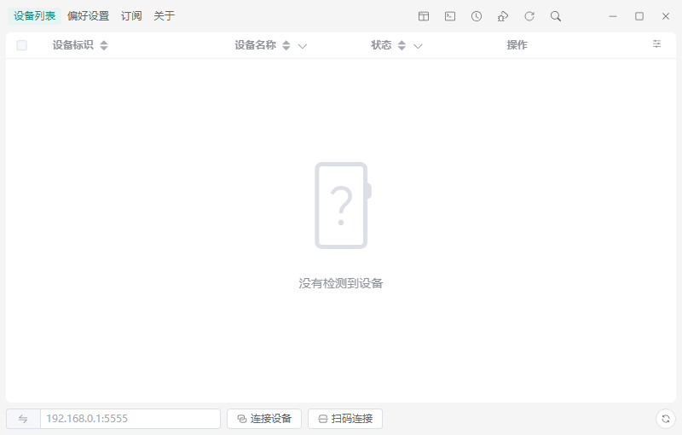Open the 偏好设置 tab
Image resolution: width=682 pixels, height=435 pixels.
coord(89,16)
